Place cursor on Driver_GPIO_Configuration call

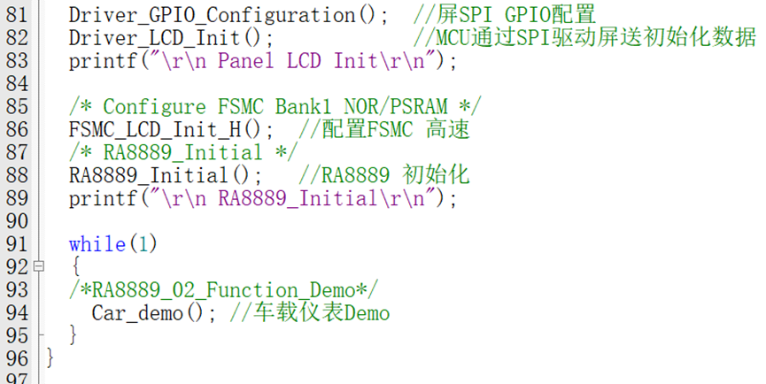228,15
